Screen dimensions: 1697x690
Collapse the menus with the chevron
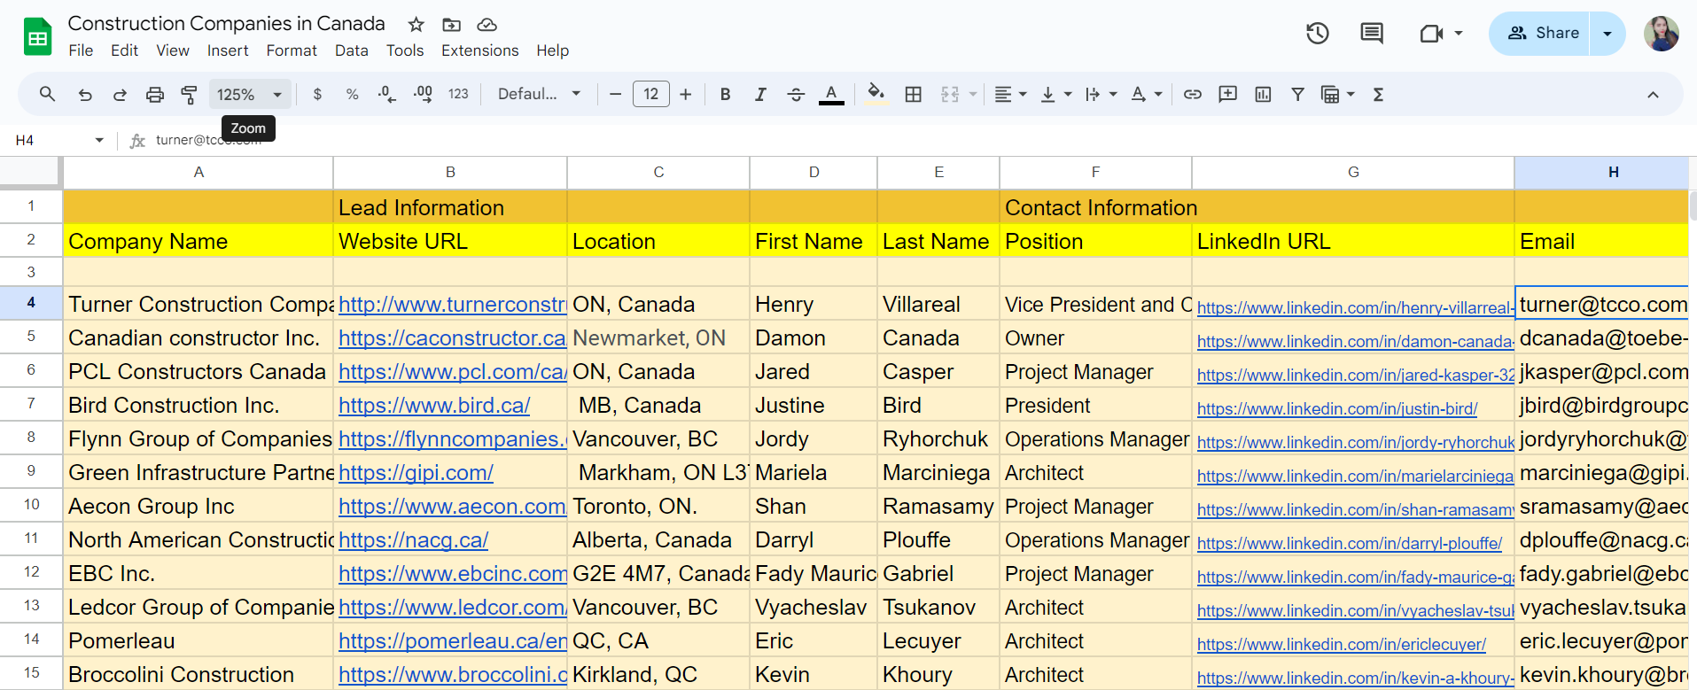pos(1653,95)
